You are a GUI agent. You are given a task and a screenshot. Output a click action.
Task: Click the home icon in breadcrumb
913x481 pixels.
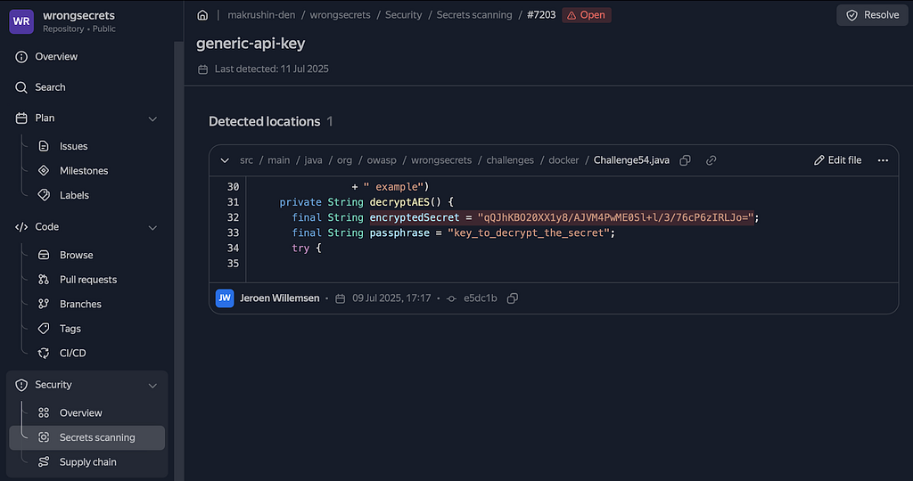(x=202, y=15)
